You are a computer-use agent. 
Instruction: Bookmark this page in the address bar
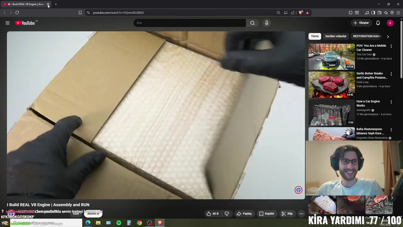coord(80,13)
